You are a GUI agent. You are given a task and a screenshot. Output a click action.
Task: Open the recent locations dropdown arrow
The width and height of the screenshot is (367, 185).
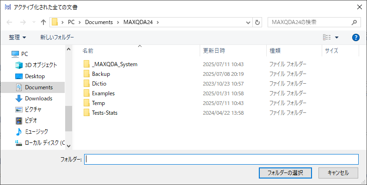click(x=34, y=22)
